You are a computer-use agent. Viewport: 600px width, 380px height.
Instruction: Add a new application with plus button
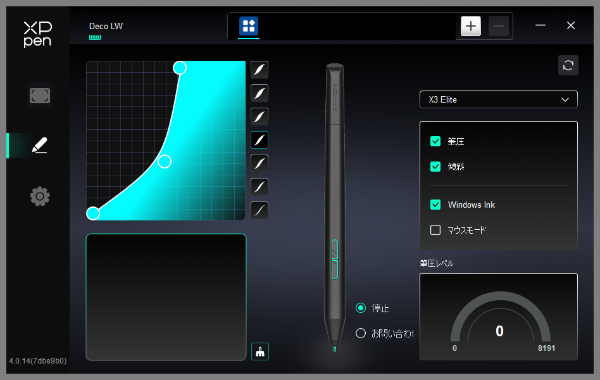[x=471, y=26]
